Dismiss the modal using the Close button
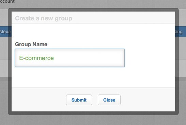186x125 pixels. (x=109, y=100)
